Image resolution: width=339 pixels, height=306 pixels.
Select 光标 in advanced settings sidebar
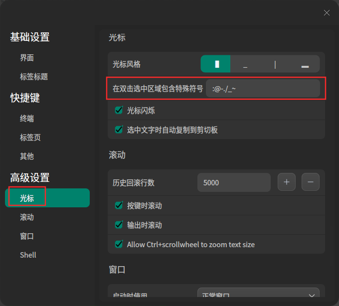click(x=47, y=198)
